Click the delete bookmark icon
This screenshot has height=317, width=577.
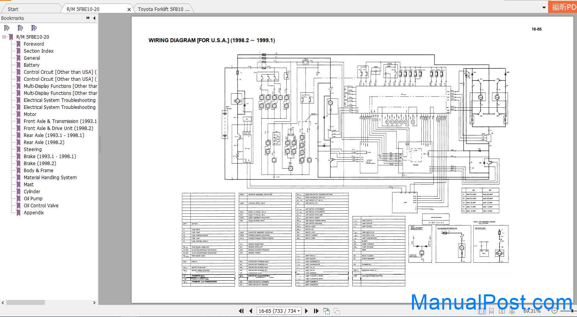[x=7, y=28]
